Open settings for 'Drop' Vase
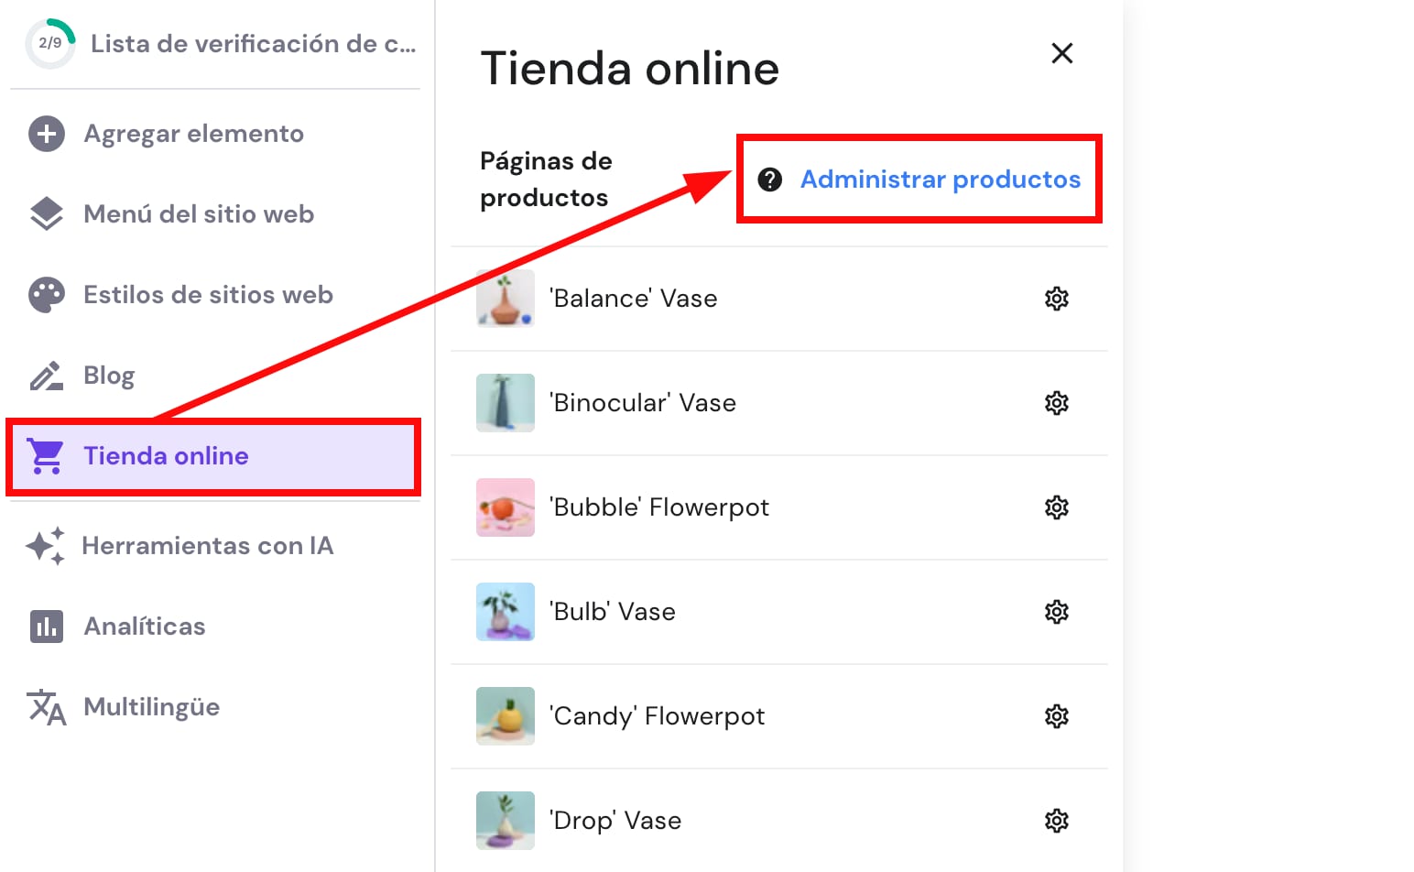1414x872 pixels. 1056,821
